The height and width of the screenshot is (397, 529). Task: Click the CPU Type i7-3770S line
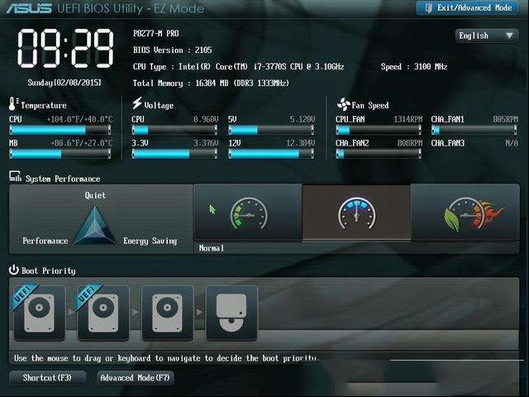[238, 67]
